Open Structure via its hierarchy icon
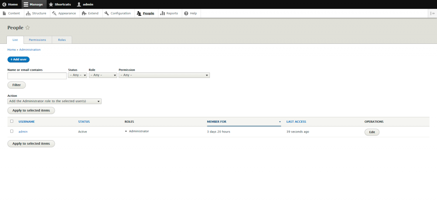 click(x=28, y=13)
